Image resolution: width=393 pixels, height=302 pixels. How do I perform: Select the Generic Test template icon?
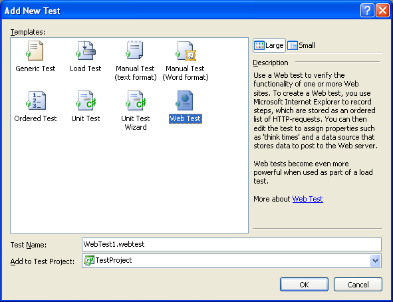[35, 51]
